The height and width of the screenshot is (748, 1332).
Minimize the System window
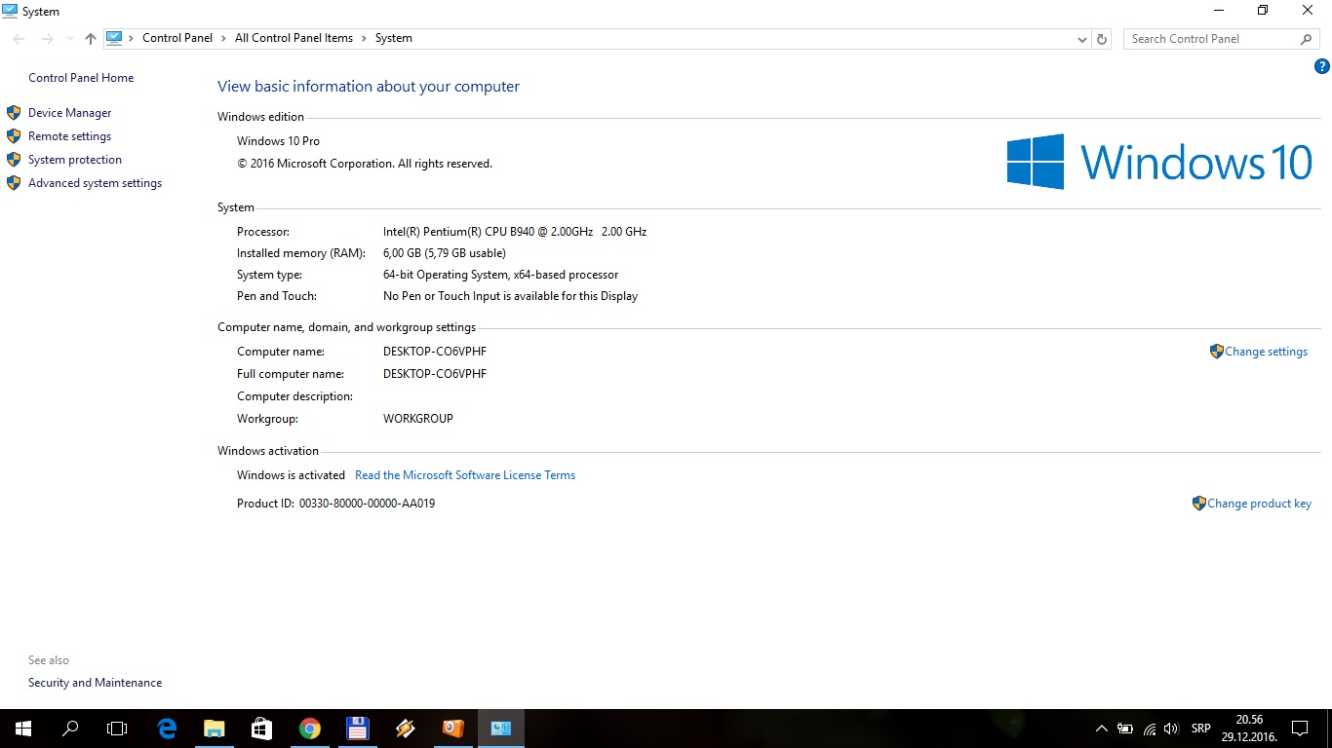coord(1219,11)
